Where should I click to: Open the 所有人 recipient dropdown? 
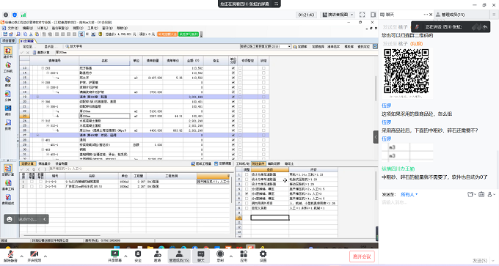tap(409, 194)
